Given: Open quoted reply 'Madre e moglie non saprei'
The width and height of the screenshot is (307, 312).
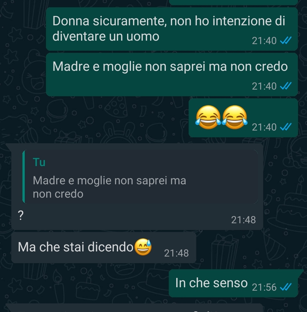Looking at the screenshot, I should (x=140, y=177).
